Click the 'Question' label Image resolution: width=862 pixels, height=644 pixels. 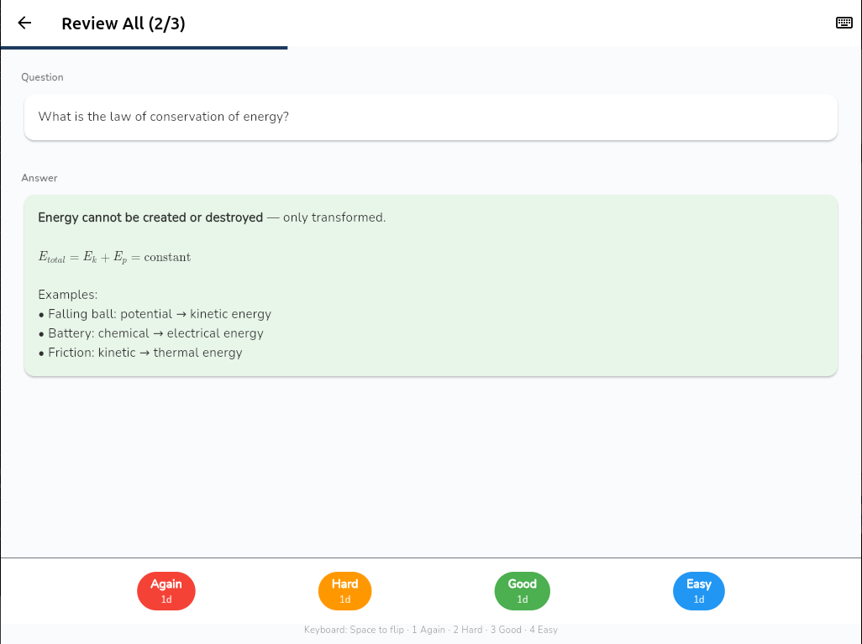42,77
